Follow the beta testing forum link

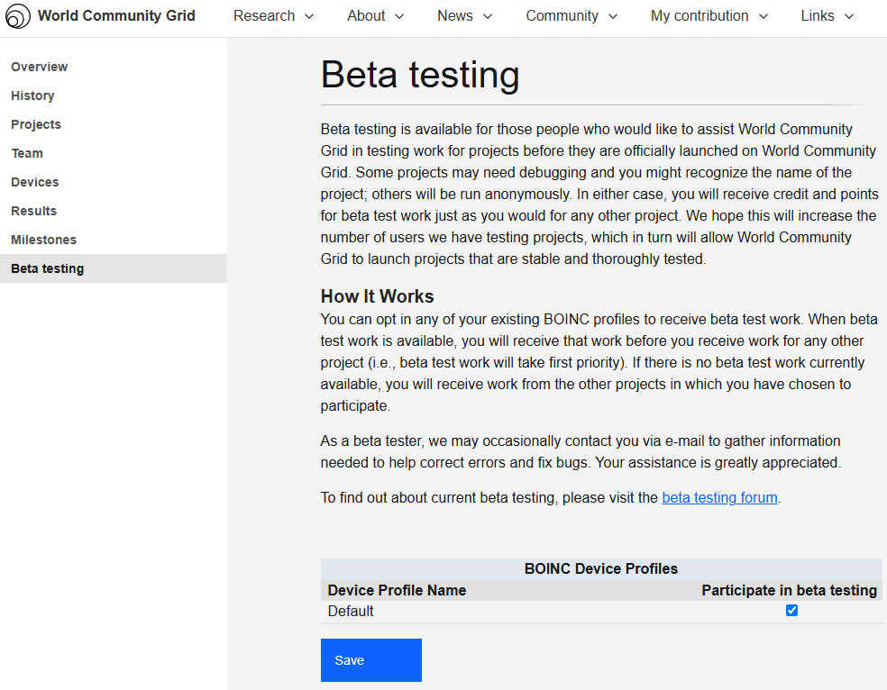[x=719, y=497]
